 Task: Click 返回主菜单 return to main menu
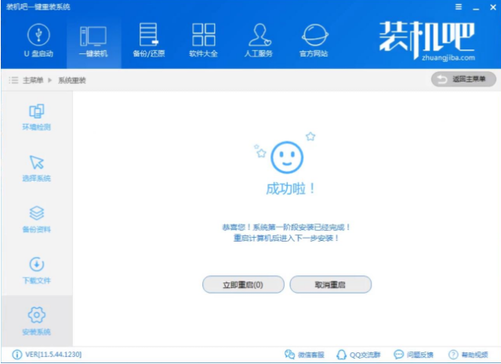click(463, 79)
